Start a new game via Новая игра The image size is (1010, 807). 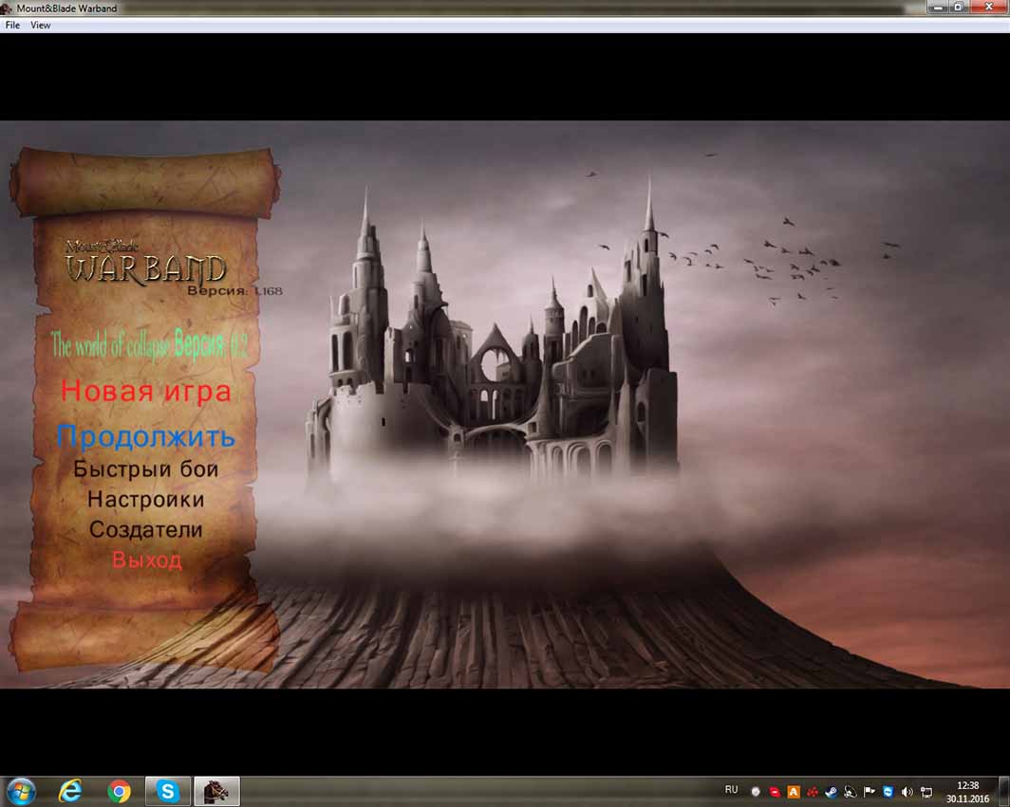pos(146,391)
